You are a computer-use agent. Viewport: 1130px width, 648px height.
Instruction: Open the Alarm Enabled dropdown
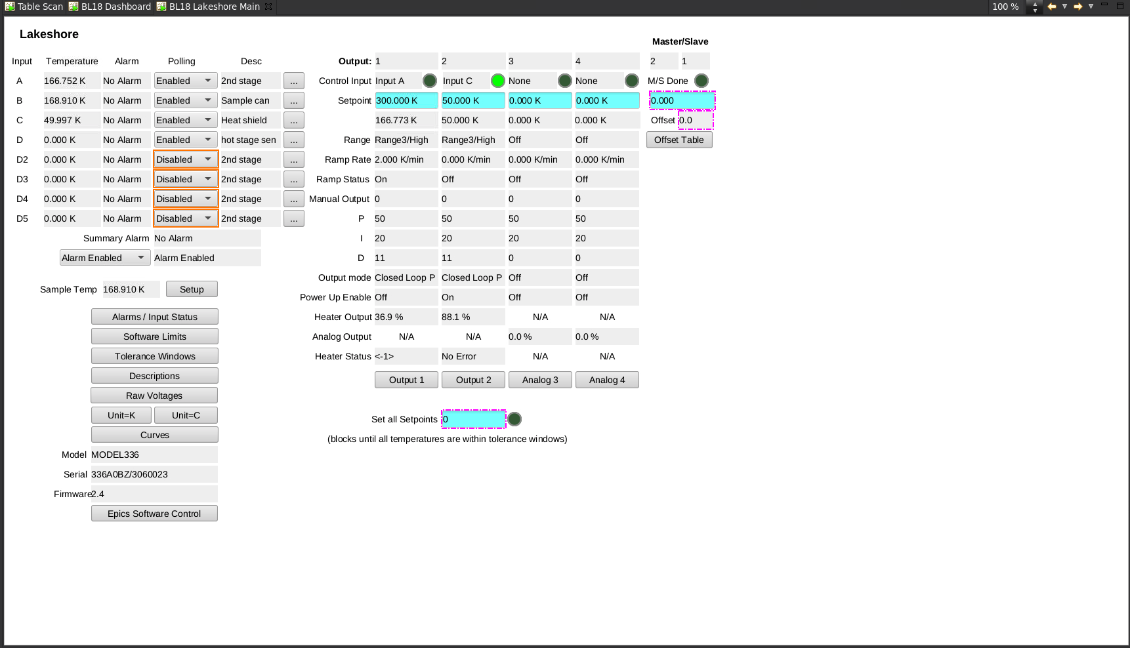pyautogui.click(x=104, y=258)
